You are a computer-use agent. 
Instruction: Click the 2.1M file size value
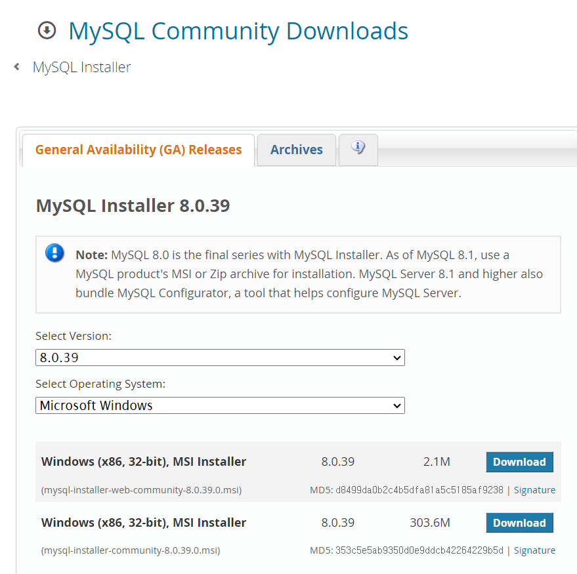click(437, 461)
